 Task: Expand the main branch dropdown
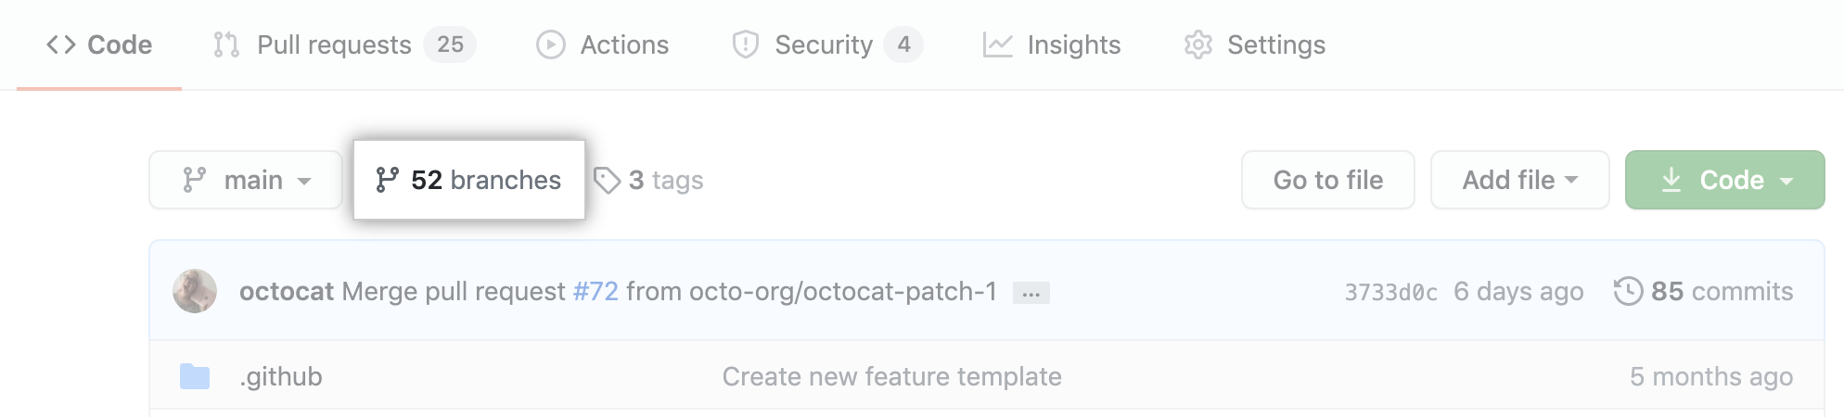pyautogui.click(x=246, y=180)
